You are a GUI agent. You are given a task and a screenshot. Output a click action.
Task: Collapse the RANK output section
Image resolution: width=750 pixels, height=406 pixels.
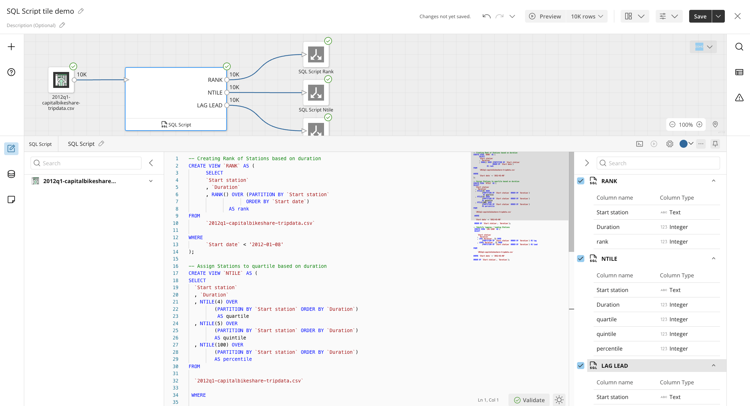[714, 181]
